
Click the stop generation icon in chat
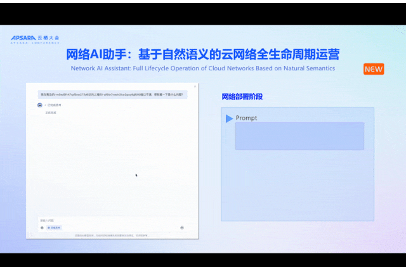tap(182, 228)
